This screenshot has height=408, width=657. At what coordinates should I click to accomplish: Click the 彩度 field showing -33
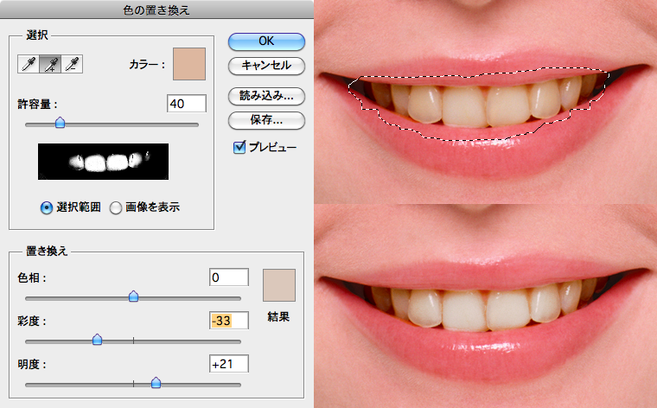point(229,321)
